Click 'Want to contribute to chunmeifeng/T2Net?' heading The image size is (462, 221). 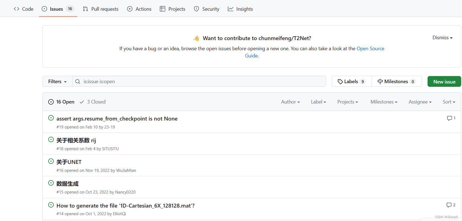point(257,38)
